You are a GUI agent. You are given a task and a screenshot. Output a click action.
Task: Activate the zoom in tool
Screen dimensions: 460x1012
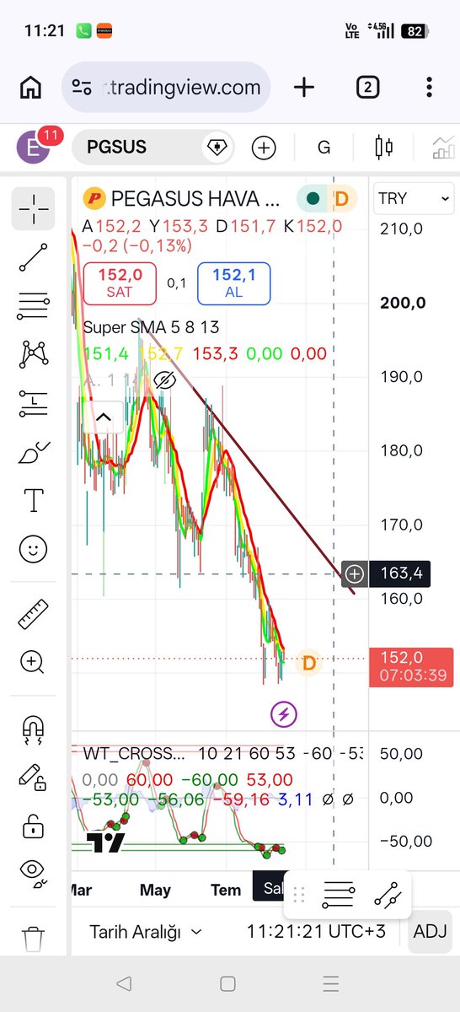tap(33, 662)
